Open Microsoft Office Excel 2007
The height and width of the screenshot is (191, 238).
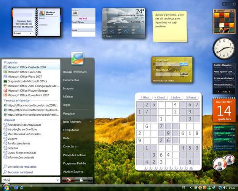point(31,72)
